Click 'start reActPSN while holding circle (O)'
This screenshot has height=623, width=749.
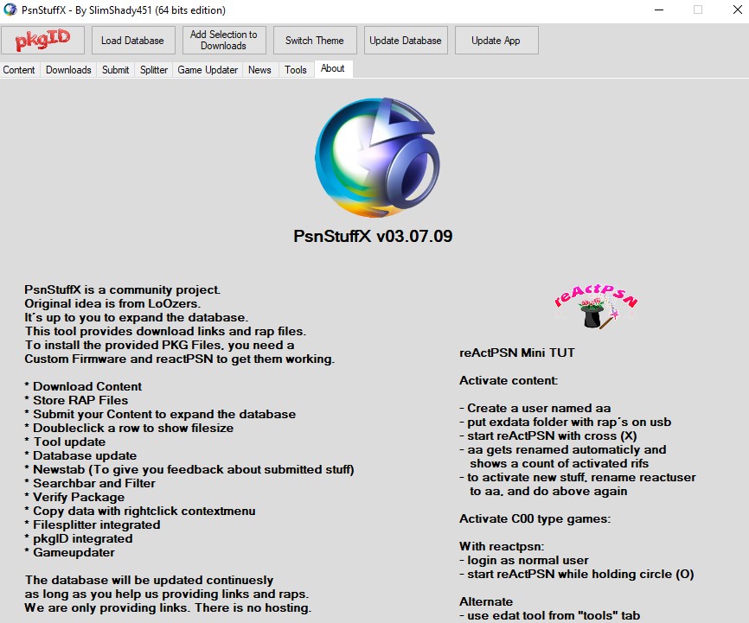[580, 575]
